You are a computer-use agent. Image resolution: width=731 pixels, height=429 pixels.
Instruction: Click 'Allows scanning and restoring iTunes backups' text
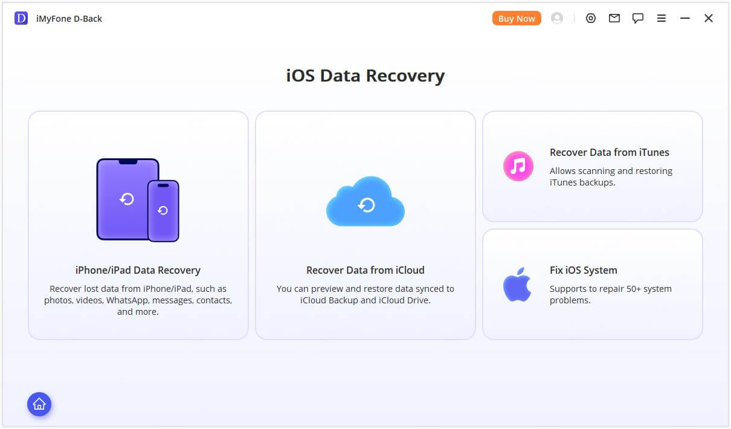tap(611, 176)
